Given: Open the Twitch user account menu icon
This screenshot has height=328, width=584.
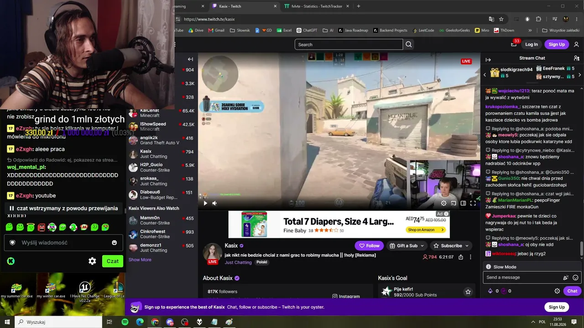Looking at the screenshot, I should pos(576,44).
